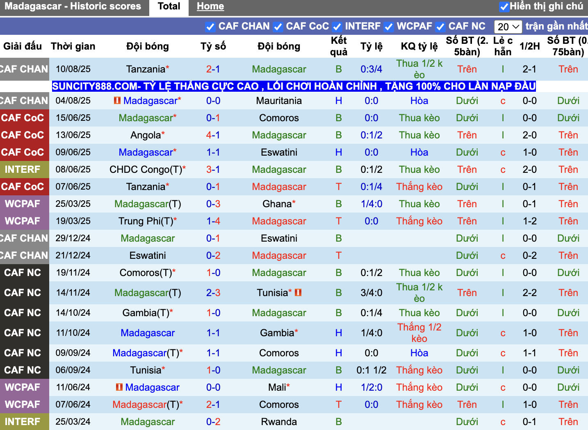Viewport: 588px width, 430px height.
Task: Open the Home link
Action: [x=210, y=7]
